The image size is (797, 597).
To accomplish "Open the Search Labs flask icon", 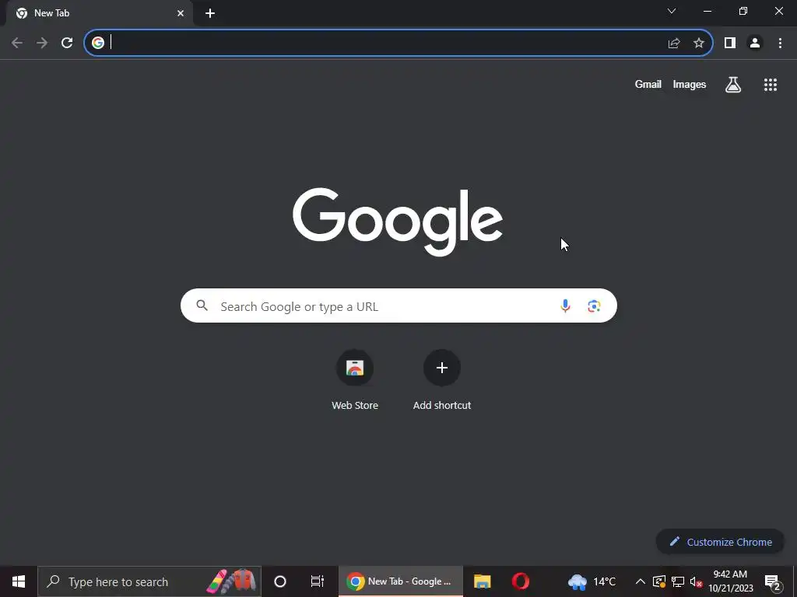I will [x=733, y=84].
